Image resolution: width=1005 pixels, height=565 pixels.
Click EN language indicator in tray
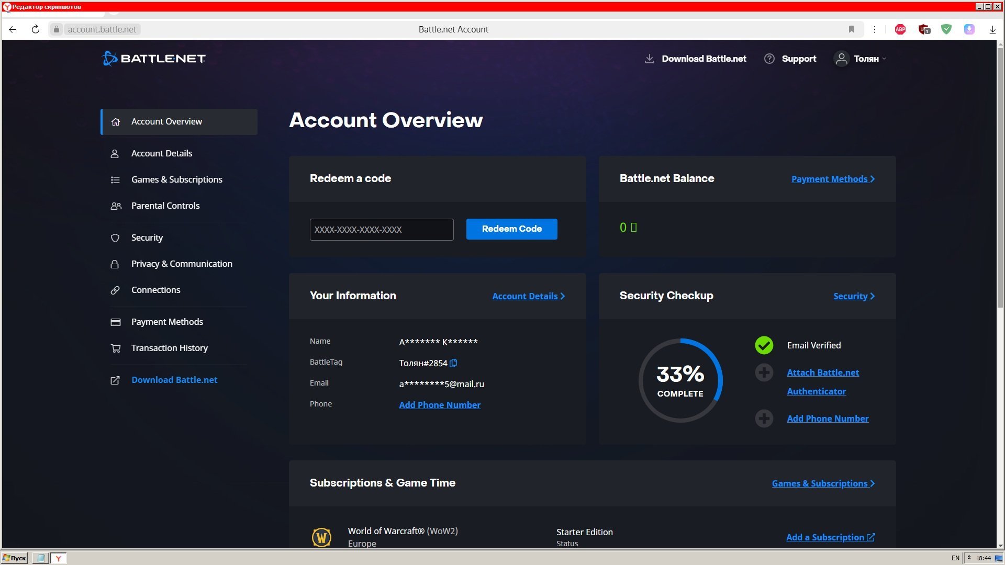955,558
